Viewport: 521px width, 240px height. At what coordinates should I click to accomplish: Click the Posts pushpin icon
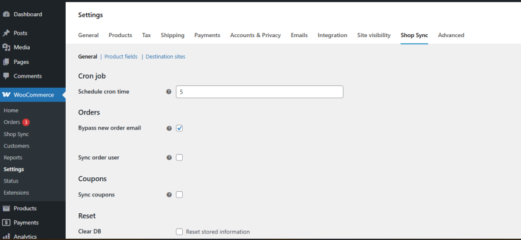point(6,33)
